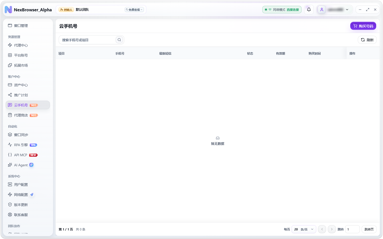Click the user avatar icon

[x=322, y=10]
